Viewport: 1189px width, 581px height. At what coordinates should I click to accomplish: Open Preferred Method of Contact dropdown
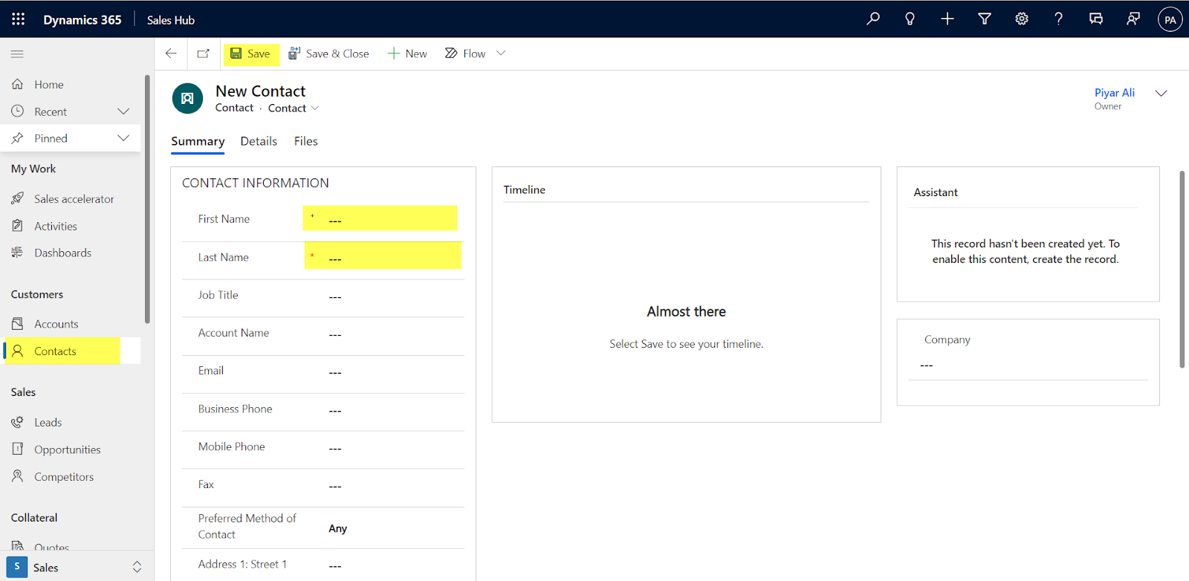pyautogui.click(x=394, y=528)
